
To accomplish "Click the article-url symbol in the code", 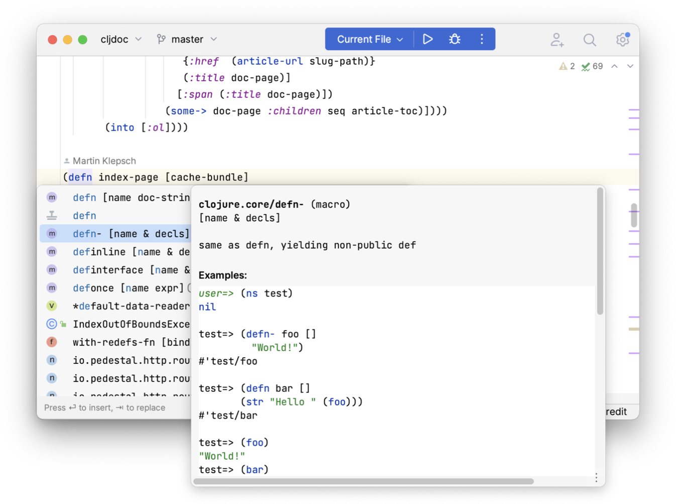I will pyautogui.click(x=270, y=61).
